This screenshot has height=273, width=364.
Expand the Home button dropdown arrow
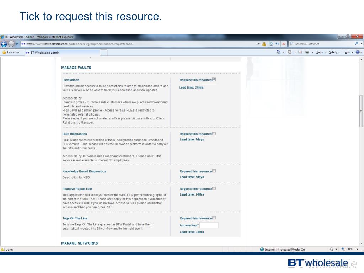[x=283, y=52]
